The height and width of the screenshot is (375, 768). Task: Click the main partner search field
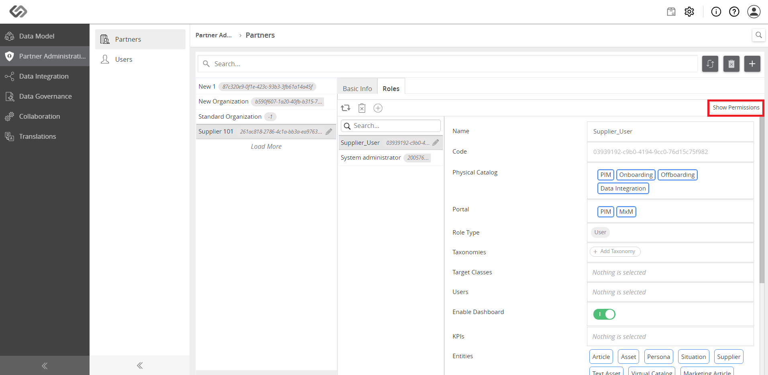[x=448, y=64]
